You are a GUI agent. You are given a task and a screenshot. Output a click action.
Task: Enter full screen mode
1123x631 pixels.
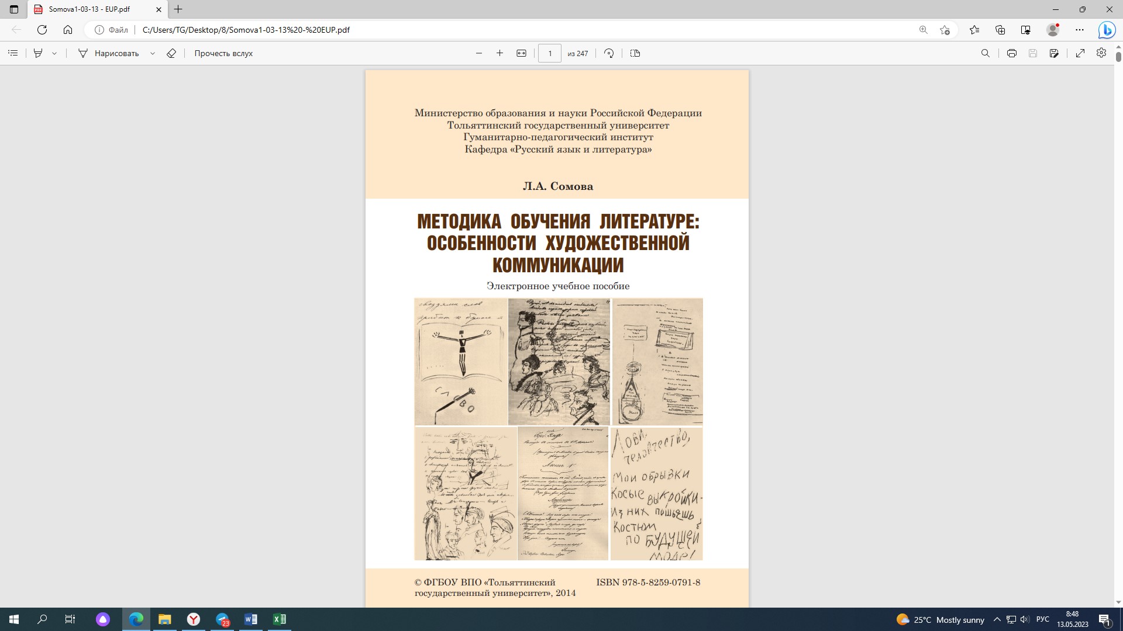click(x=1080, y=53)
